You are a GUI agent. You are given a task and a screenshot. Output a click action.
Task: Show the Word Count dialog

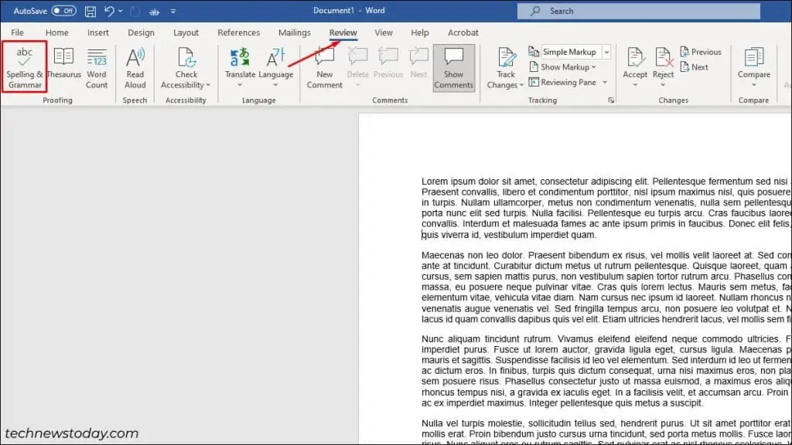click(x=97, y=68)
